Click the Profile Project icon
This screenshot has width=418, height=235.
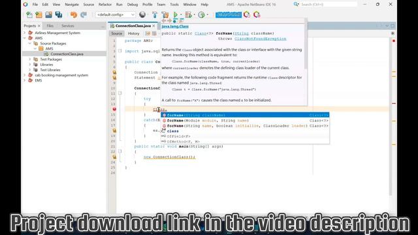(201, 14)
